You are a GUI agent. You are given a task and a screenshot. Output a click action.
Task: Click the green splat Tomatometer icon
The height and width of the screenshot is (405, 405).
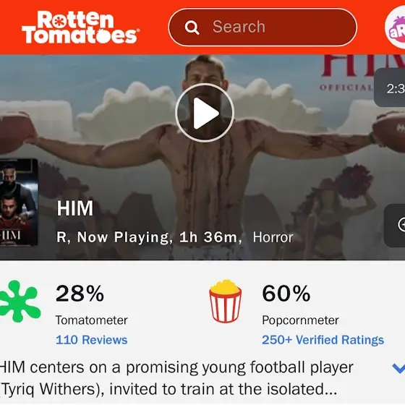[20, 302]
